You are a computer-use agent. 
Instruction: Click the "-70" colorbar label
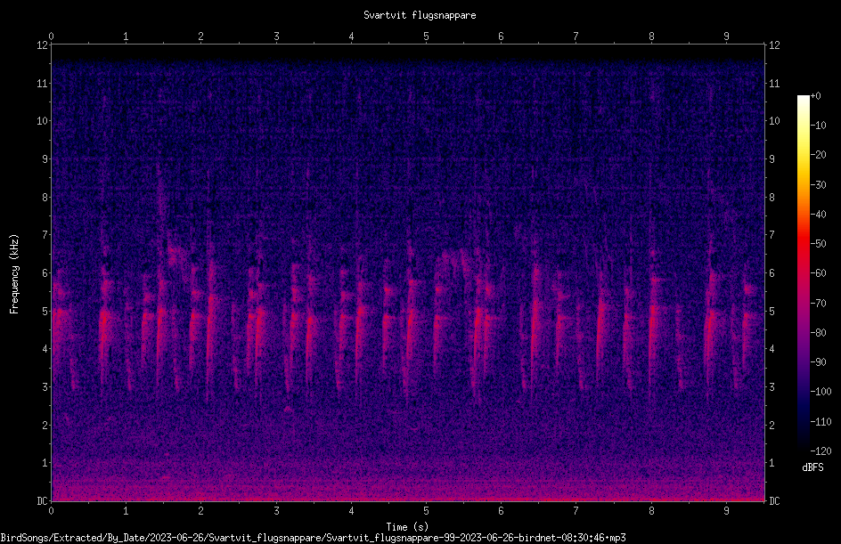point(818,304)
